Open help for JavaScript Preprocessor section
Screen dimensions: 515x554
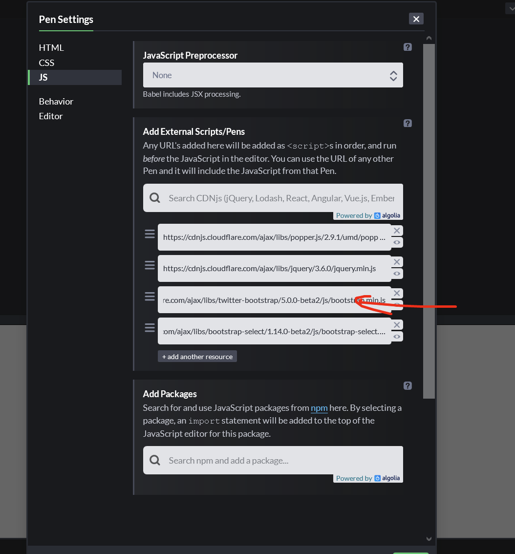point(408,47)
